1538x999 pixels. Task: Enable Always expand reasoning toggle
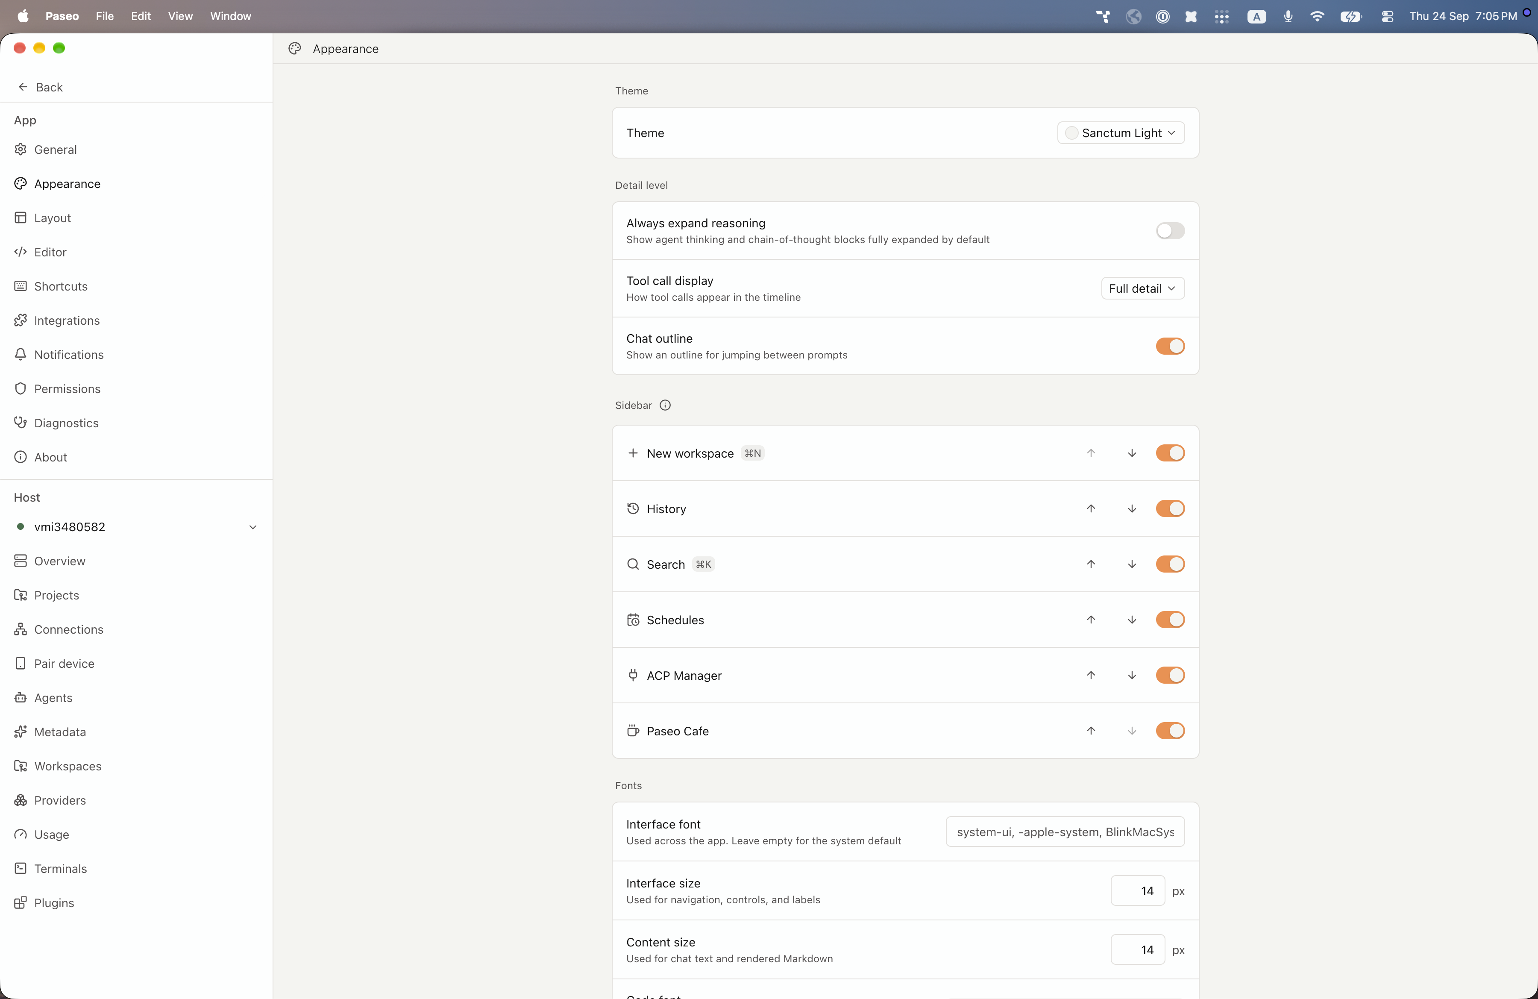pyautogui.click(x=1170, y=231)
